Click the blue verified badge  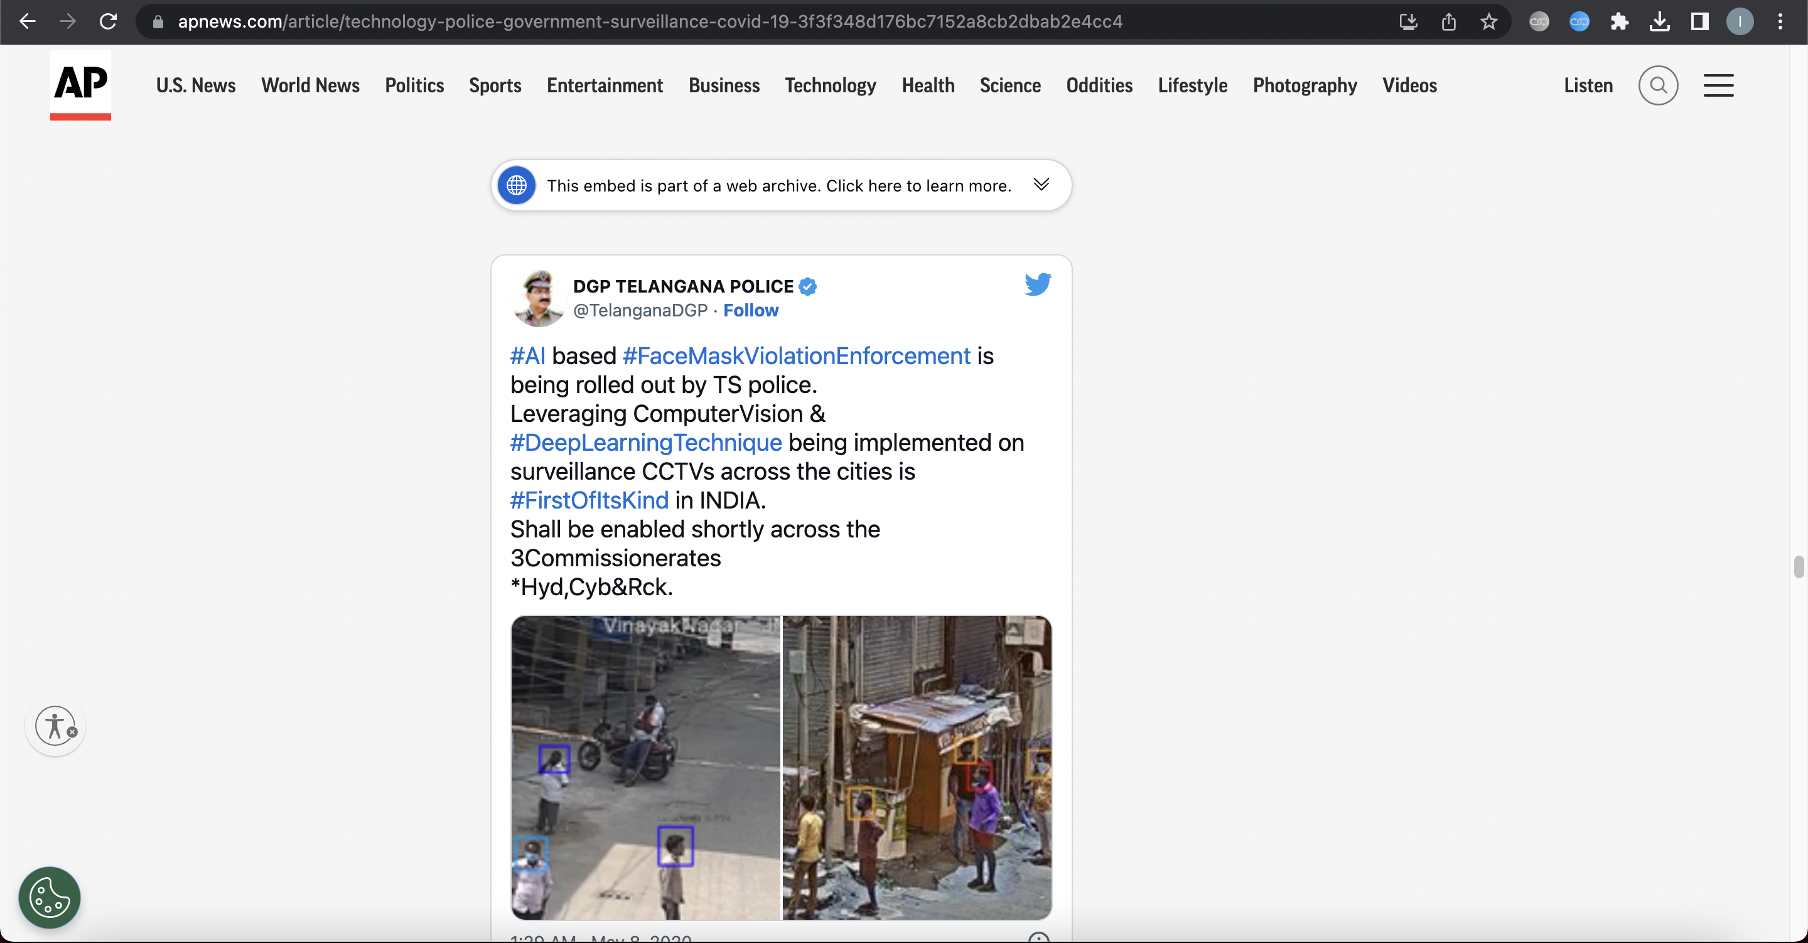pos(807,286)
